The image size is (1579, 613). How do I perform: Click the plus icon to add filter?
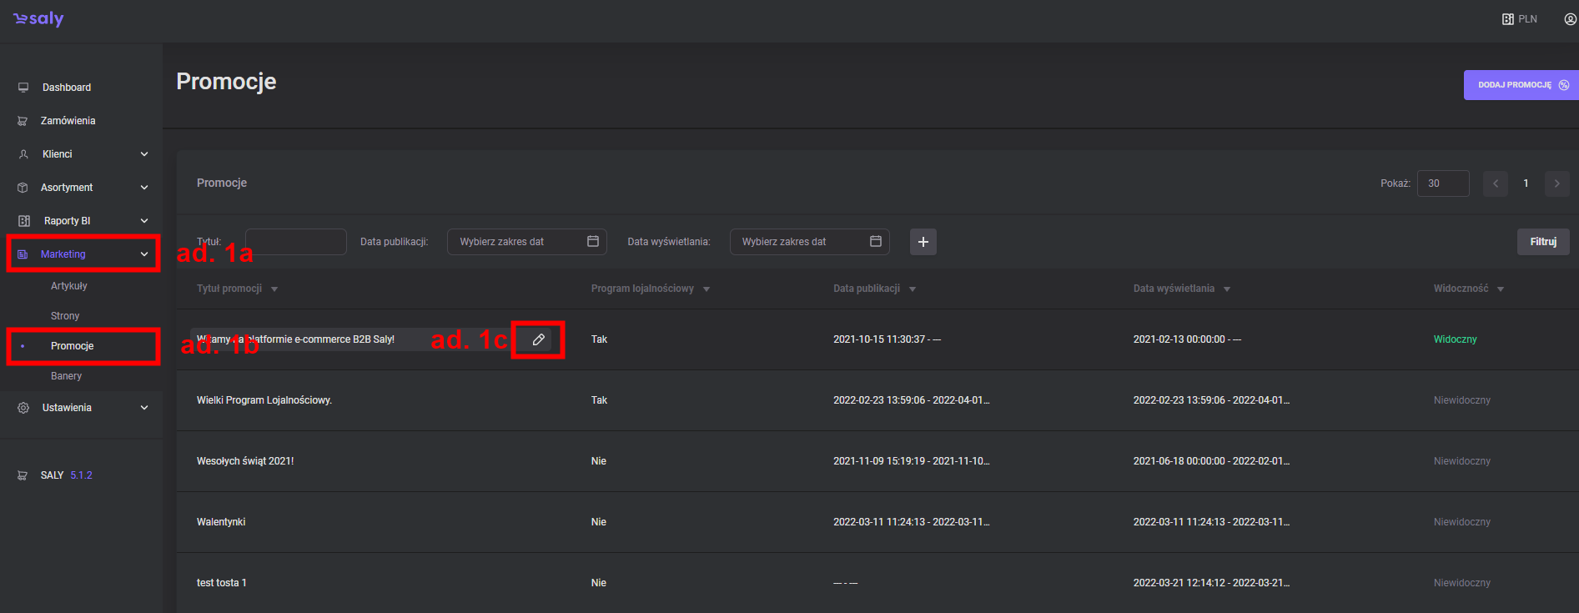pyautogui.click(x=923, y=242)
